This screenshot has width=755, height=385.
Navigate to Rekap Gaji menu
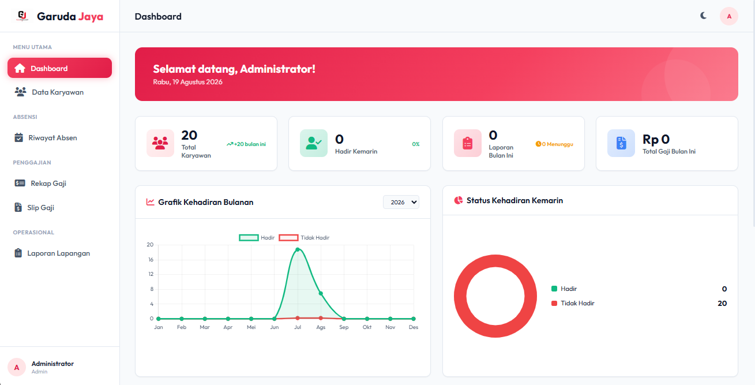[59, 184]
